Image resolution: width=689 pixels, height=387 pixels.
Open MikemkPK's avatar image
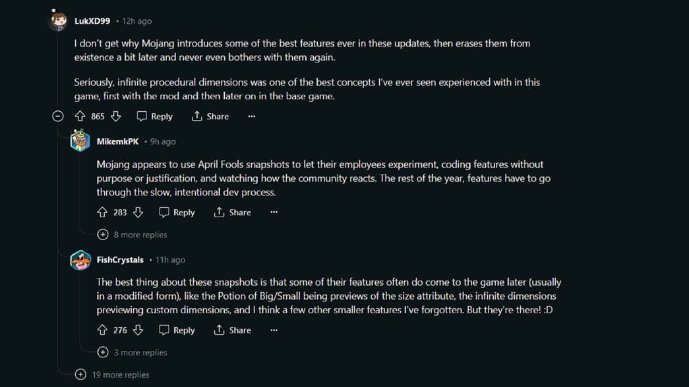[x=80, y=142]
